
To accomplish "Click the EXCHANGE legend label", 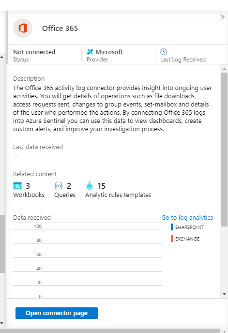I will (187, 239).
